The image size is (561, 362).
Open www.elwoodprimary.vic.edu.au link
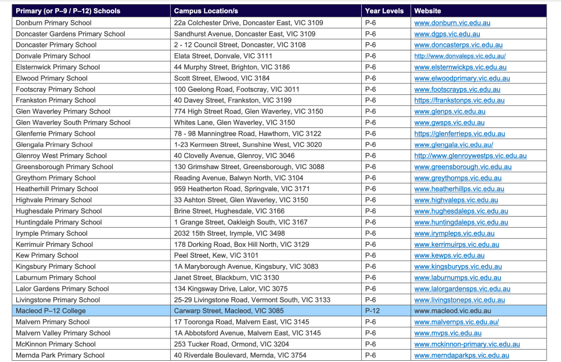pos(462,78)
